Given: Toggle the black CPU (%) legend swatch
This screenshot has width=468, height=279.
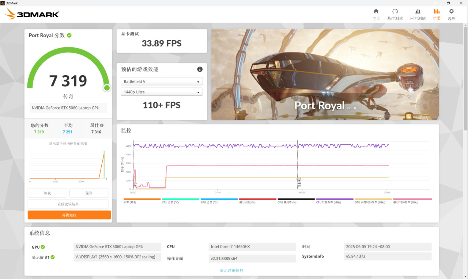Looking at the screenshot, I should 296,199.
